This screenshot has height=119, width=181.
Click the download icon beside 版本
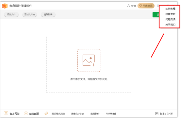[156, 113]
